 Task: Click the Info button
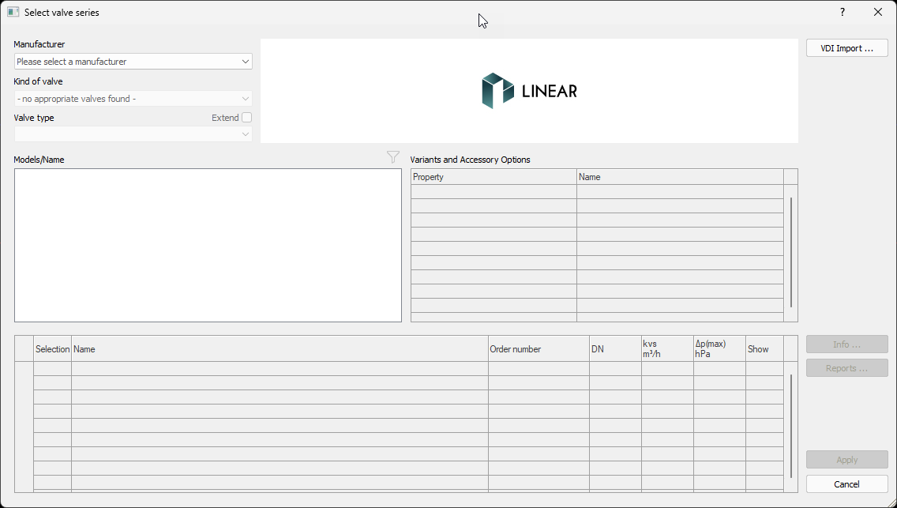click(x=846, y=344)
